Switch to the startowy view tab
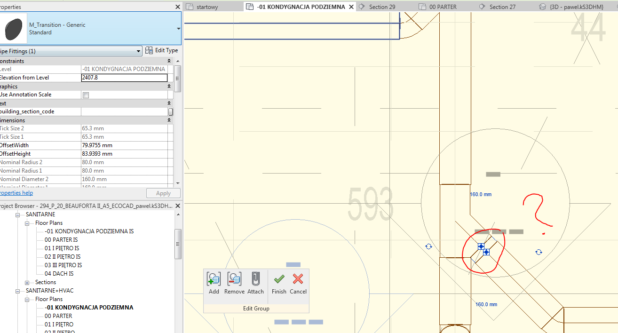 (207, 7)
